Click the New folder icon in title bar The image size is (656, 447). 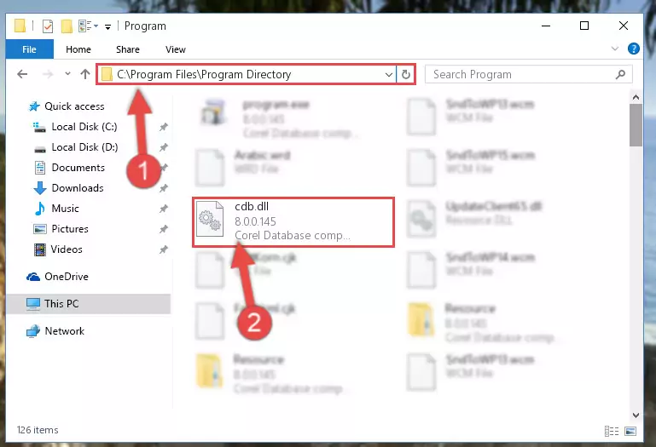pyautogui.click(x=67, y=26)
